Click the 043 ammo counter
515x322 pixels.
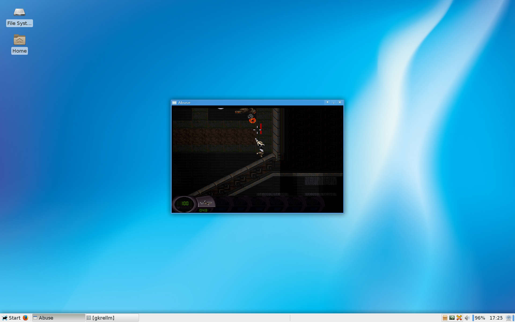pos(203,210)
